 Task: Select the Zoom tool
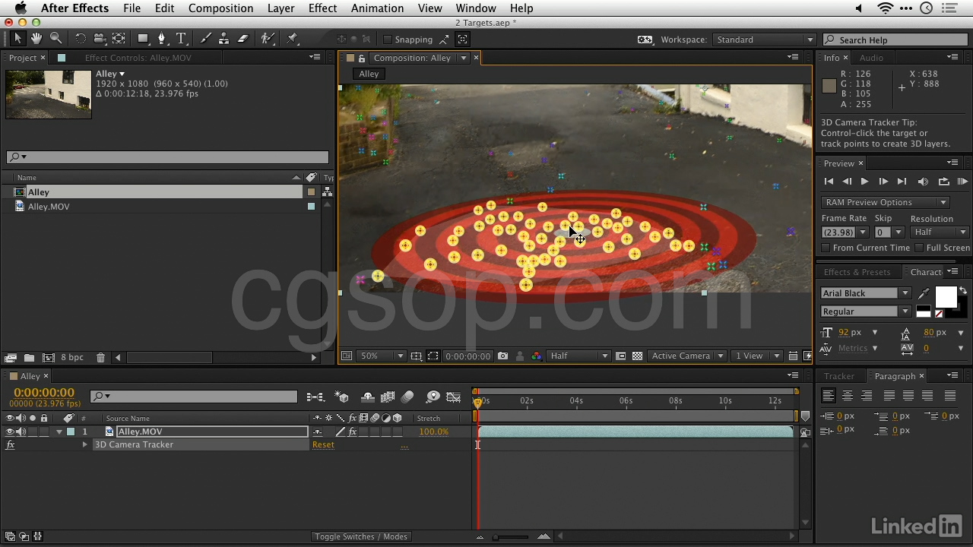coord(55,39)
